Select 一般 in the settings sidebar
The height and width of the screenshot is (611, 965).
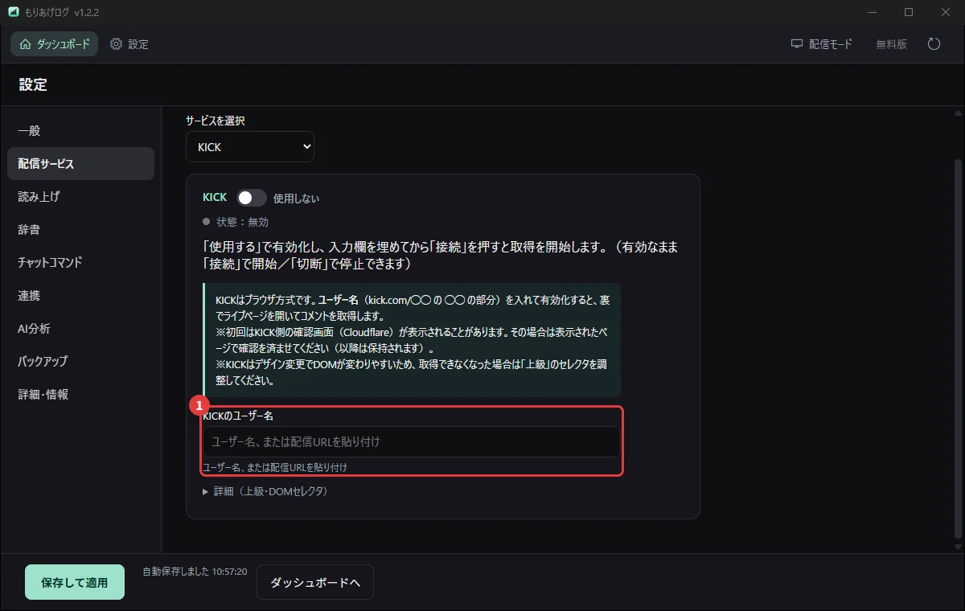click(x=80, y=130)
